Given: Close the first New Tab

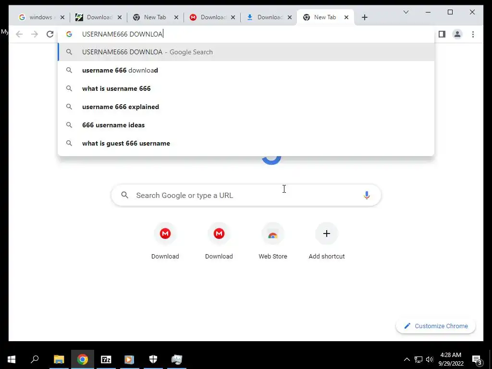Looking at the screenshot, I should 176,17.
